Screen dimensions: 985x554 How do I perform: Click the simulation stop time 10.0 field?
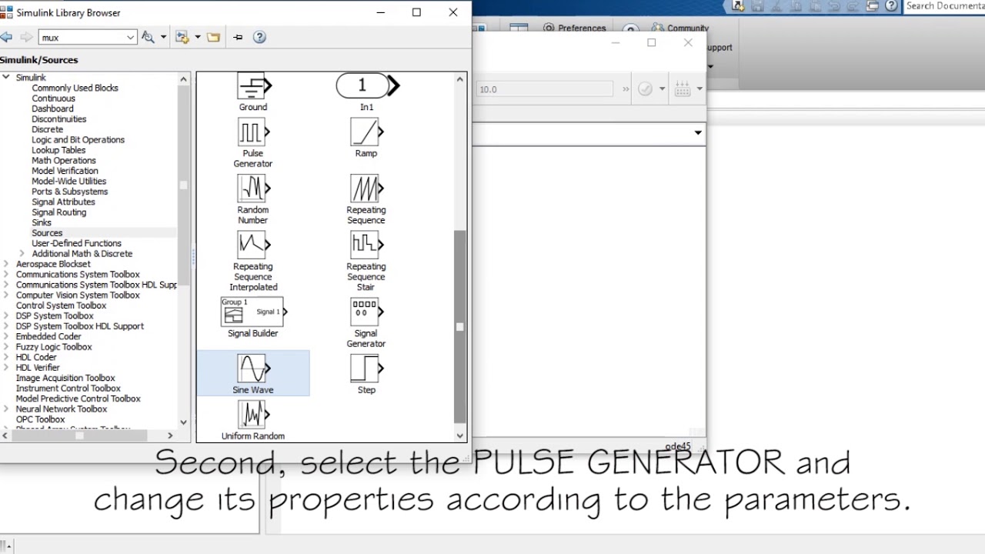544,89
